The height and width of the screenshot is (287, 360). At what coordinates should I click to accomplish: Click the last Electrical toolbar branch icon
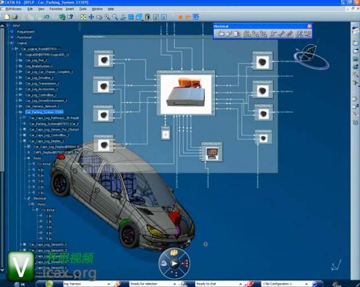click(308, 34)
